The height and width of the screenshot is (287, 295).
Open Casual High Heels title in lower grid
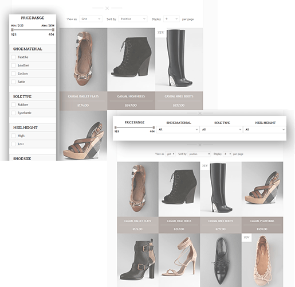pos(179,221)
